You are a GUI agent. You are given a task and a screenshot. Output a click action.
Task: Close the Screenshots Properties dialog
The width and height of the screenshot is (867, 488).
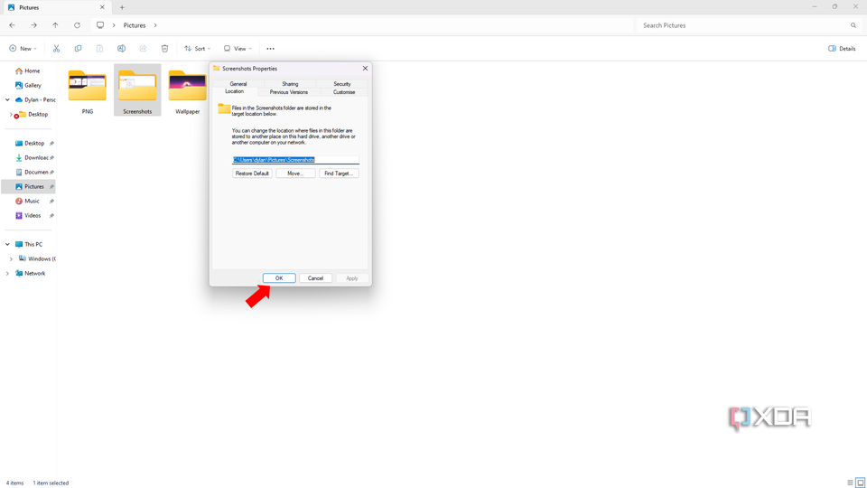pyautogui.click(x=365, y=69)
